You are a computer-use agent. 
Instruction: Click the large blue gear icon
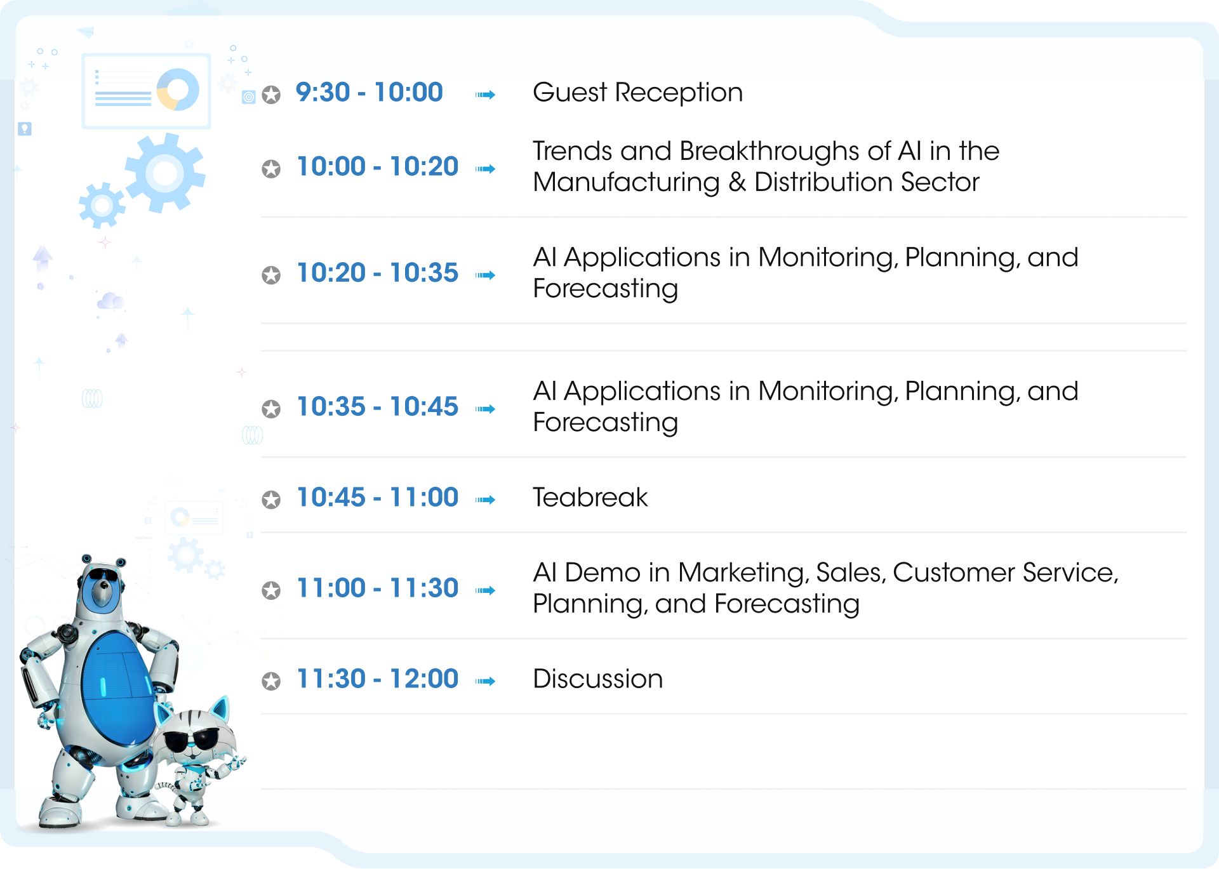tap(165, 172)
